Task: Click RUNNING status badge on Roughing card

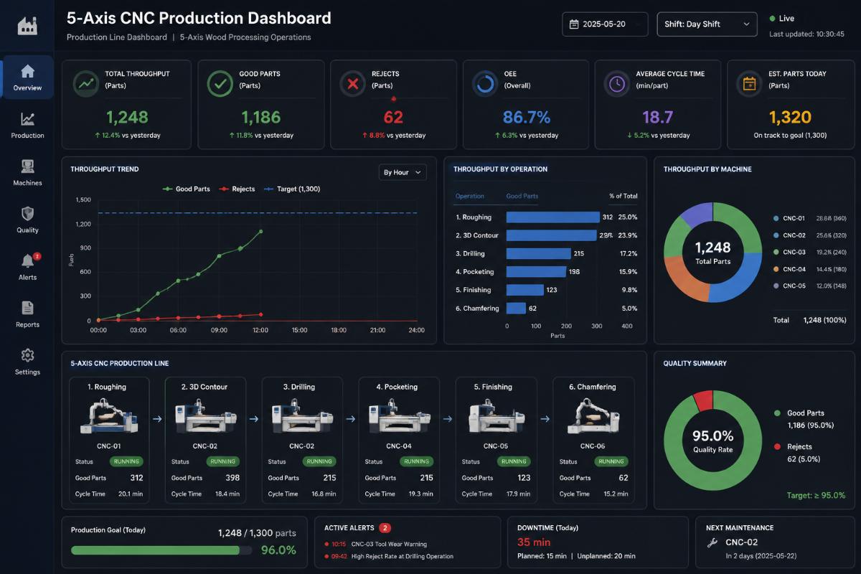Action: click(x=126, y=461)
